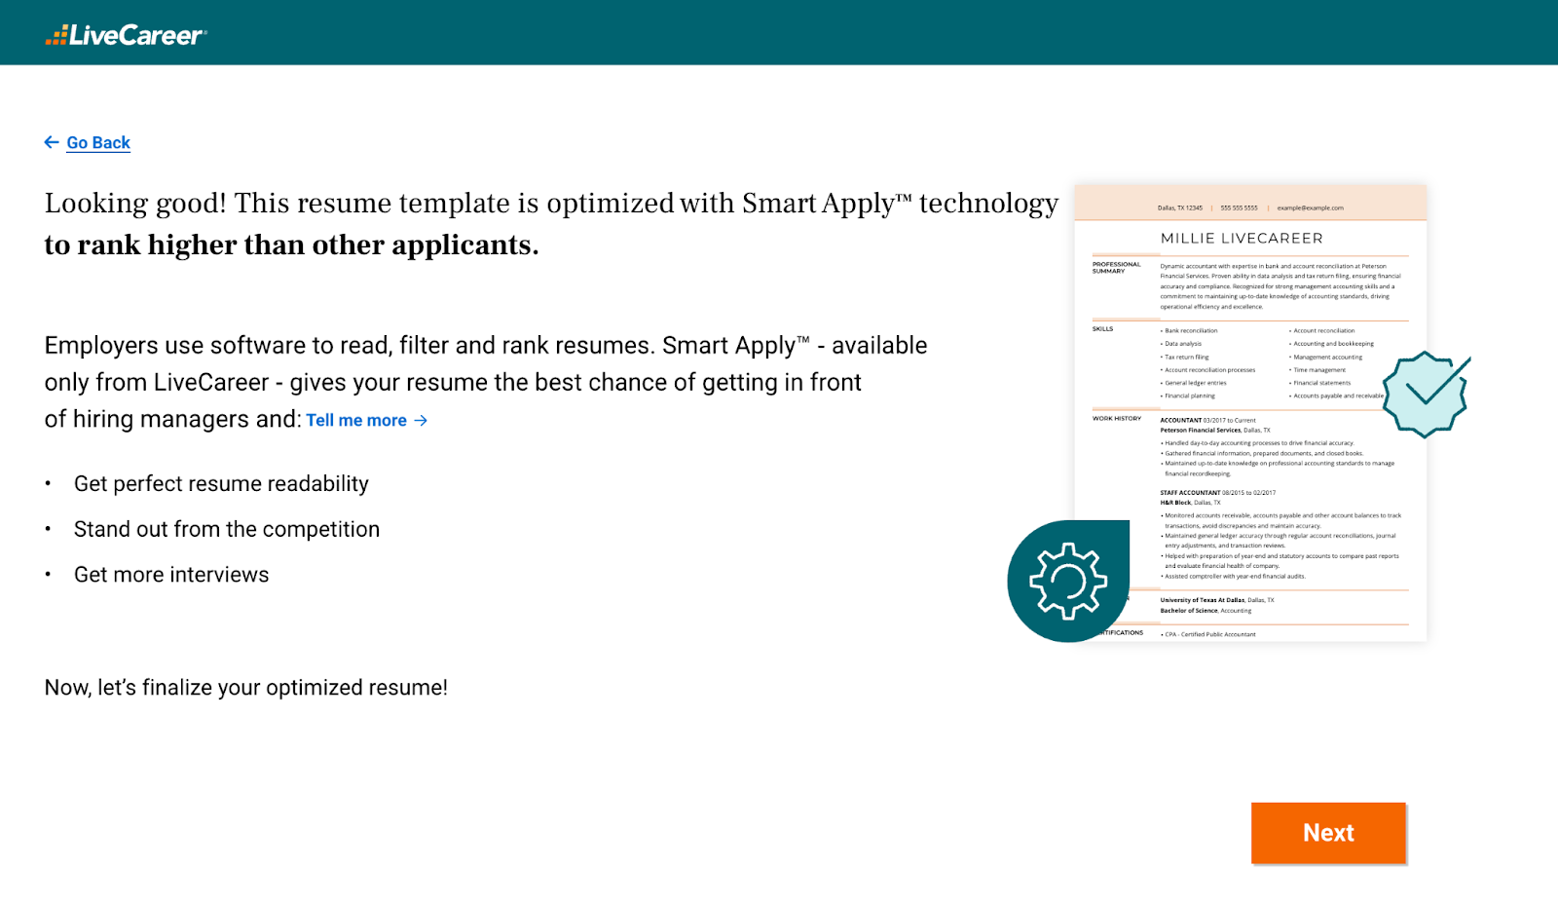Click the Stand out from the competition bullet text
Viewport: 1558px width, 906px height.
click(226, 528)
